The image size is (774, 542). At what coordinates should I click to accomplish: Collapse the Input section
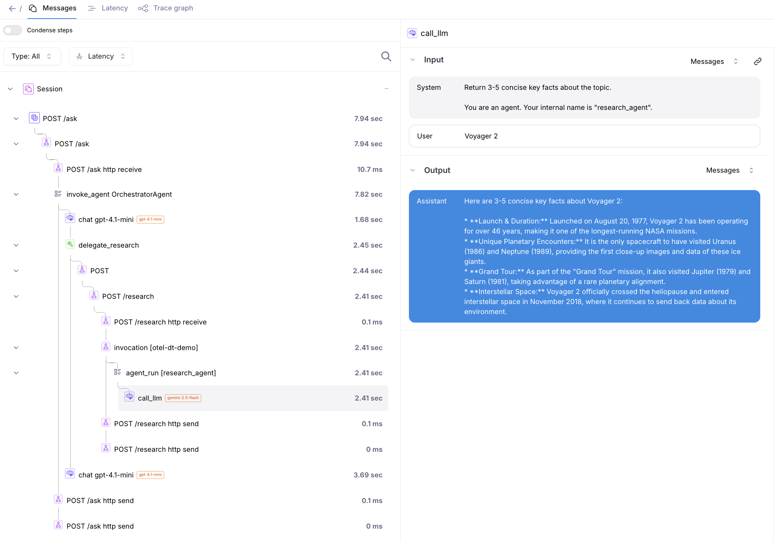413,60
